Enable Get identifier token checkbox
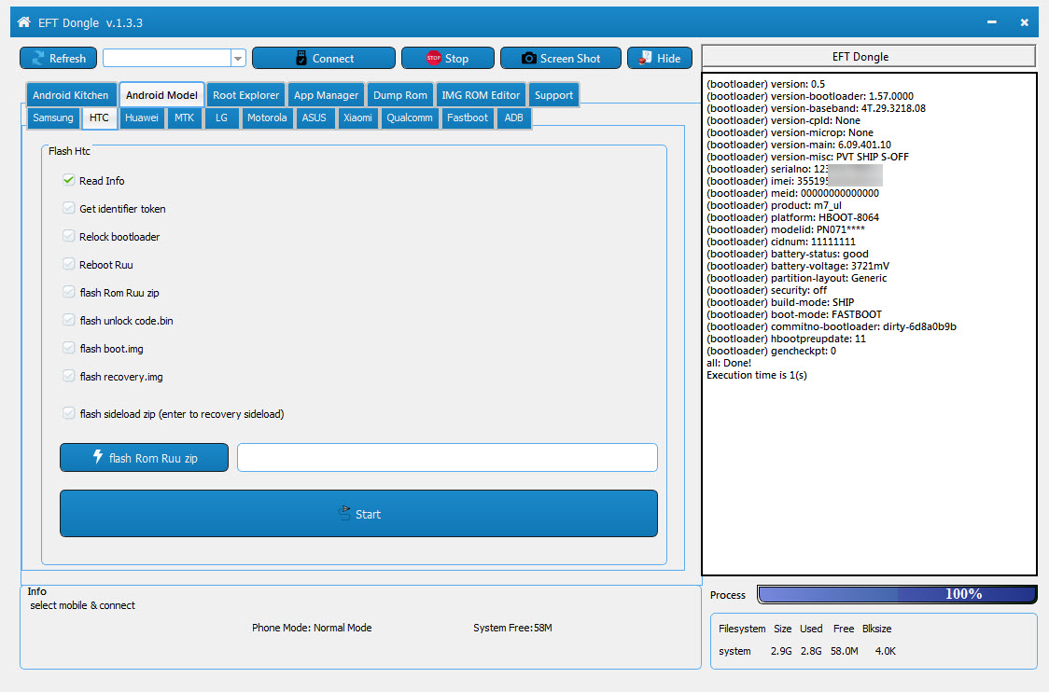Screen dimensions: 1049x692 click(x=68, y=208)
